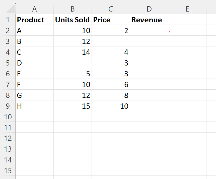Click units sold value 12 for product G

[x=73, y=95]
